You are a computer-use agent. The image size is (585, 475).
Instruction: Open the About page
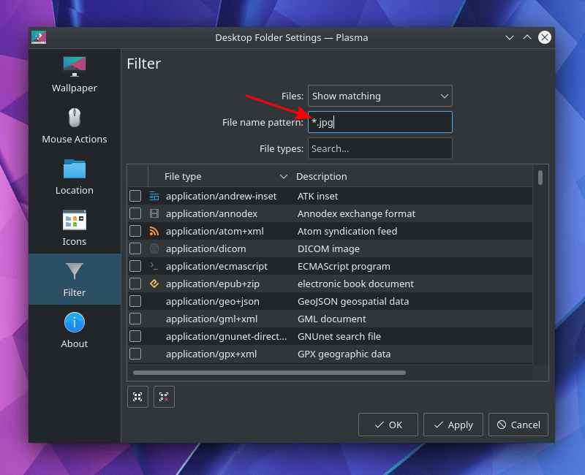(74, 329)
